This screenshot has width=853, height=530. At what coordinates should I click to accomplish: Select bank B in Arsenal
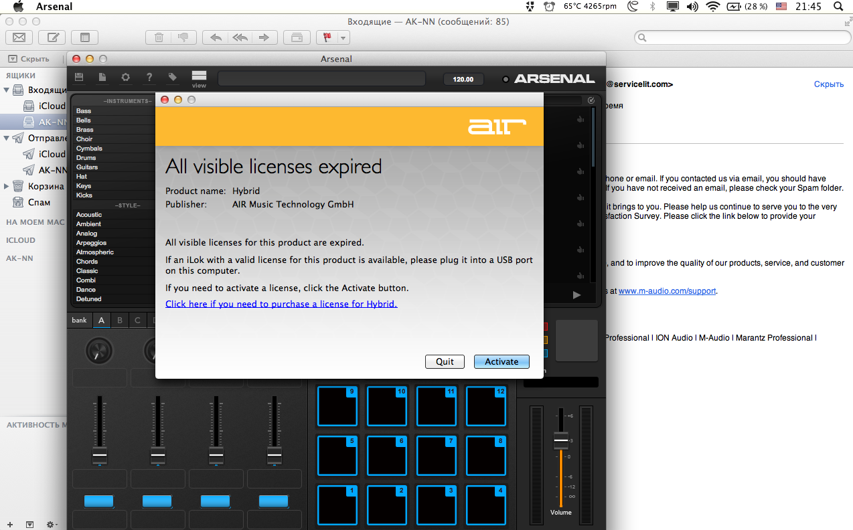(120, 321)
